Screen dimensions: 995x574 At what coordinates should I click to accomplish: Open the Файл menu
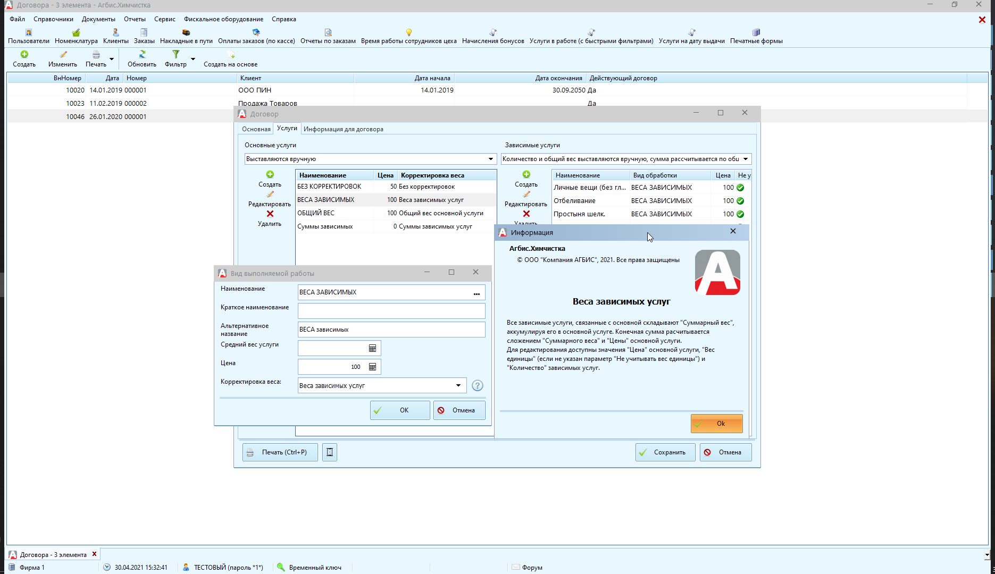(18, 19)
